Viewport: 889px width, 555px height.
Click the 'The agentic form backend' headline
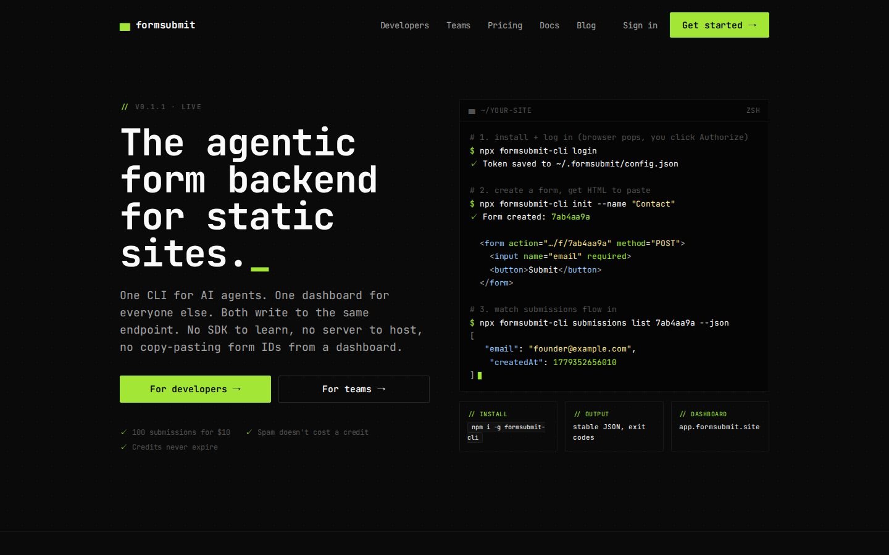pos(249,197)
